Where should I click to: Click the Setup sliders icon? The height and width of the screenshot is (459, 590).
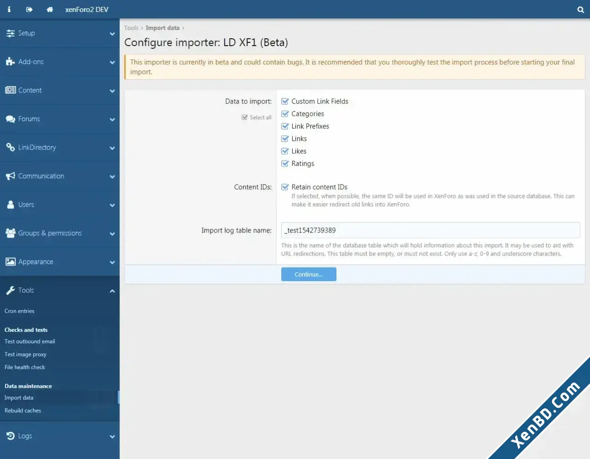pos(10,33)
